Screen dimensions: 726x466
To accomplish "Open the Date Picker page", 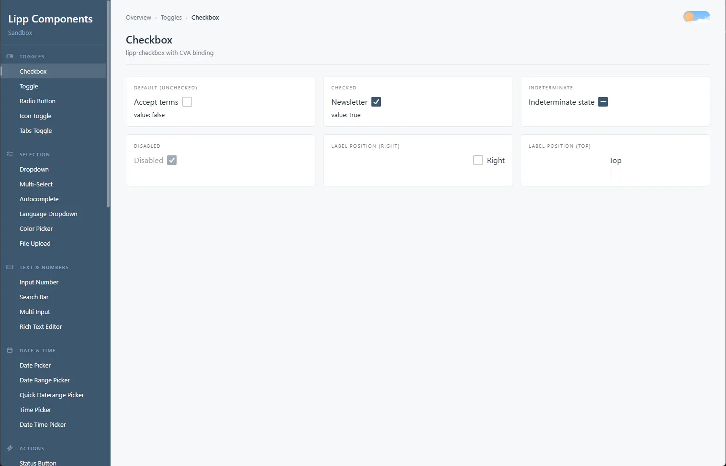I will [53, 365].
